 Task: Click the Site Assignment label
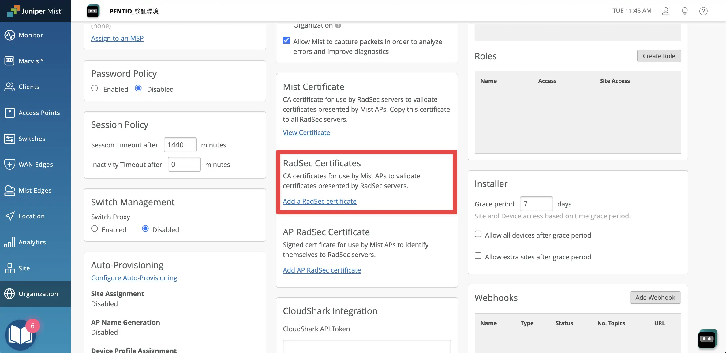coord(118,294)
